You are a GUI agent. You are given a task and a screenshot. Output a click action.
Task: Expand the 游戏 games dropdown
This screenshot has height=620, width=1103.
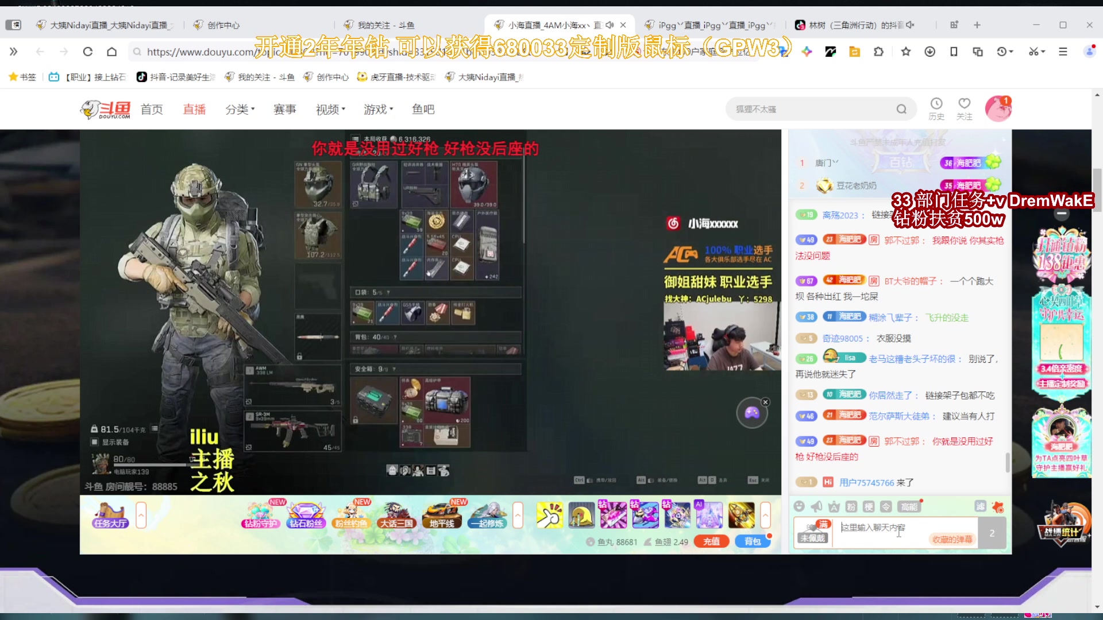378,109
